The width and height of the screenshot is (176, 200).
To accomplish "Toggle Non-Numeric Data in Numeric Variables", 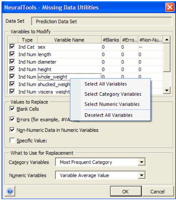I will click(x=12, y=130).
